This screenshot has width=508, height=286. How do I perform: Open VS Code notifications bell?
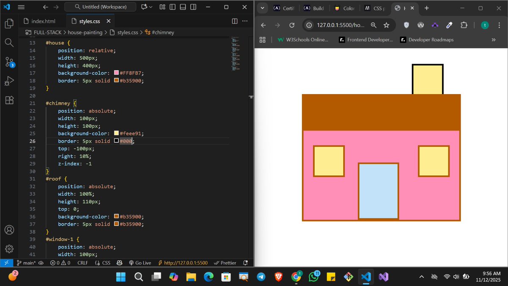click(246, 263)
